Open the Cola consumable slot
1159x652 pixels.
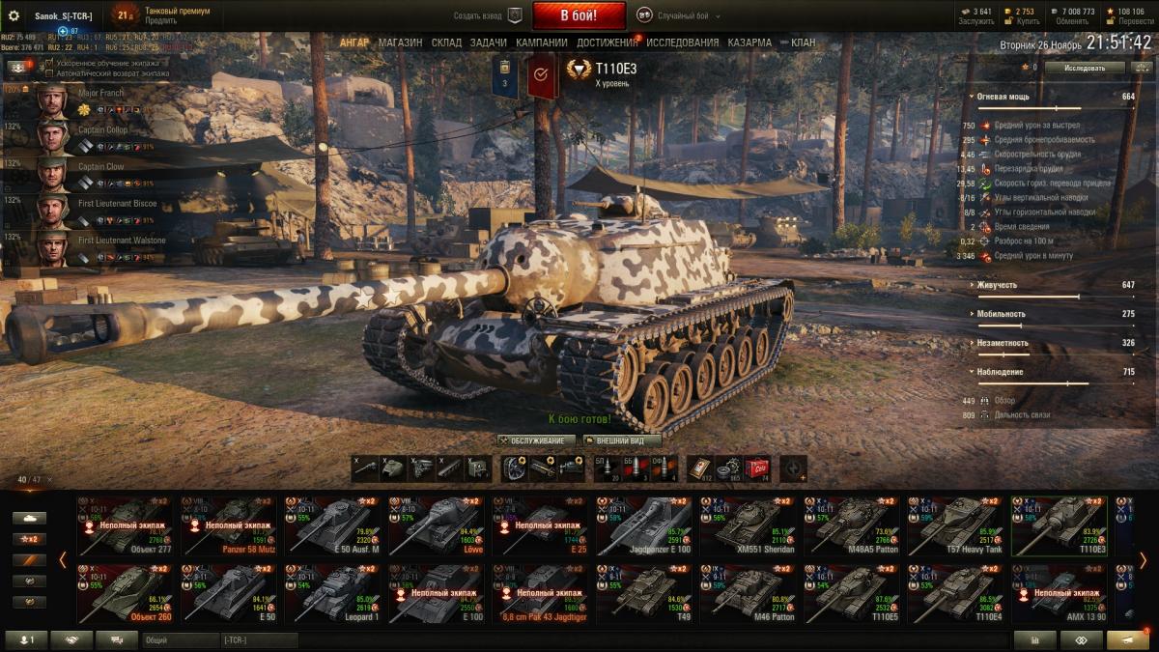(757, 468)
